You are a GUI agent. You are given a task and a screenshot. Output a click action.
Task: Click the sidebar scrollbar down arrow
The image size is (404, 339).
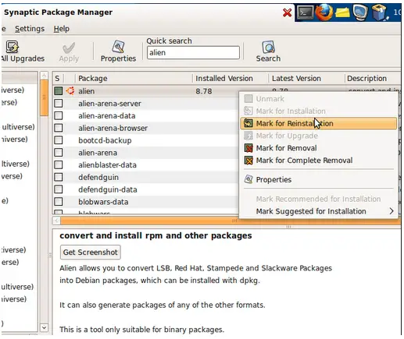tap(44, 327)
